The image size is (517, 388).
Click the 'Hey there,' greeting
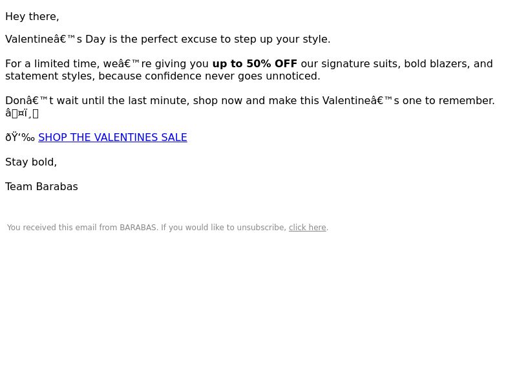(32, 17)
